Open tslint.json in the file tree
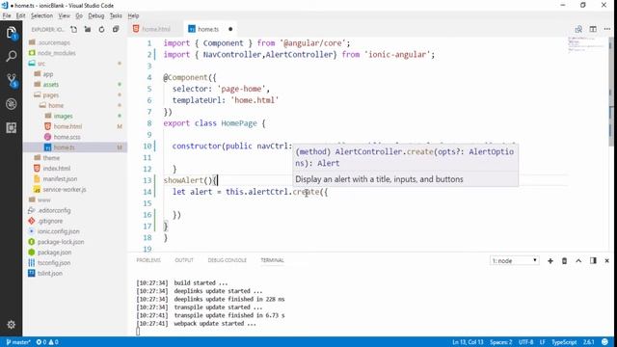 (75, 274)
